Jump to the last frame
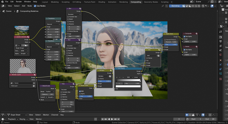The image size is (228, 124). (119, 119)
